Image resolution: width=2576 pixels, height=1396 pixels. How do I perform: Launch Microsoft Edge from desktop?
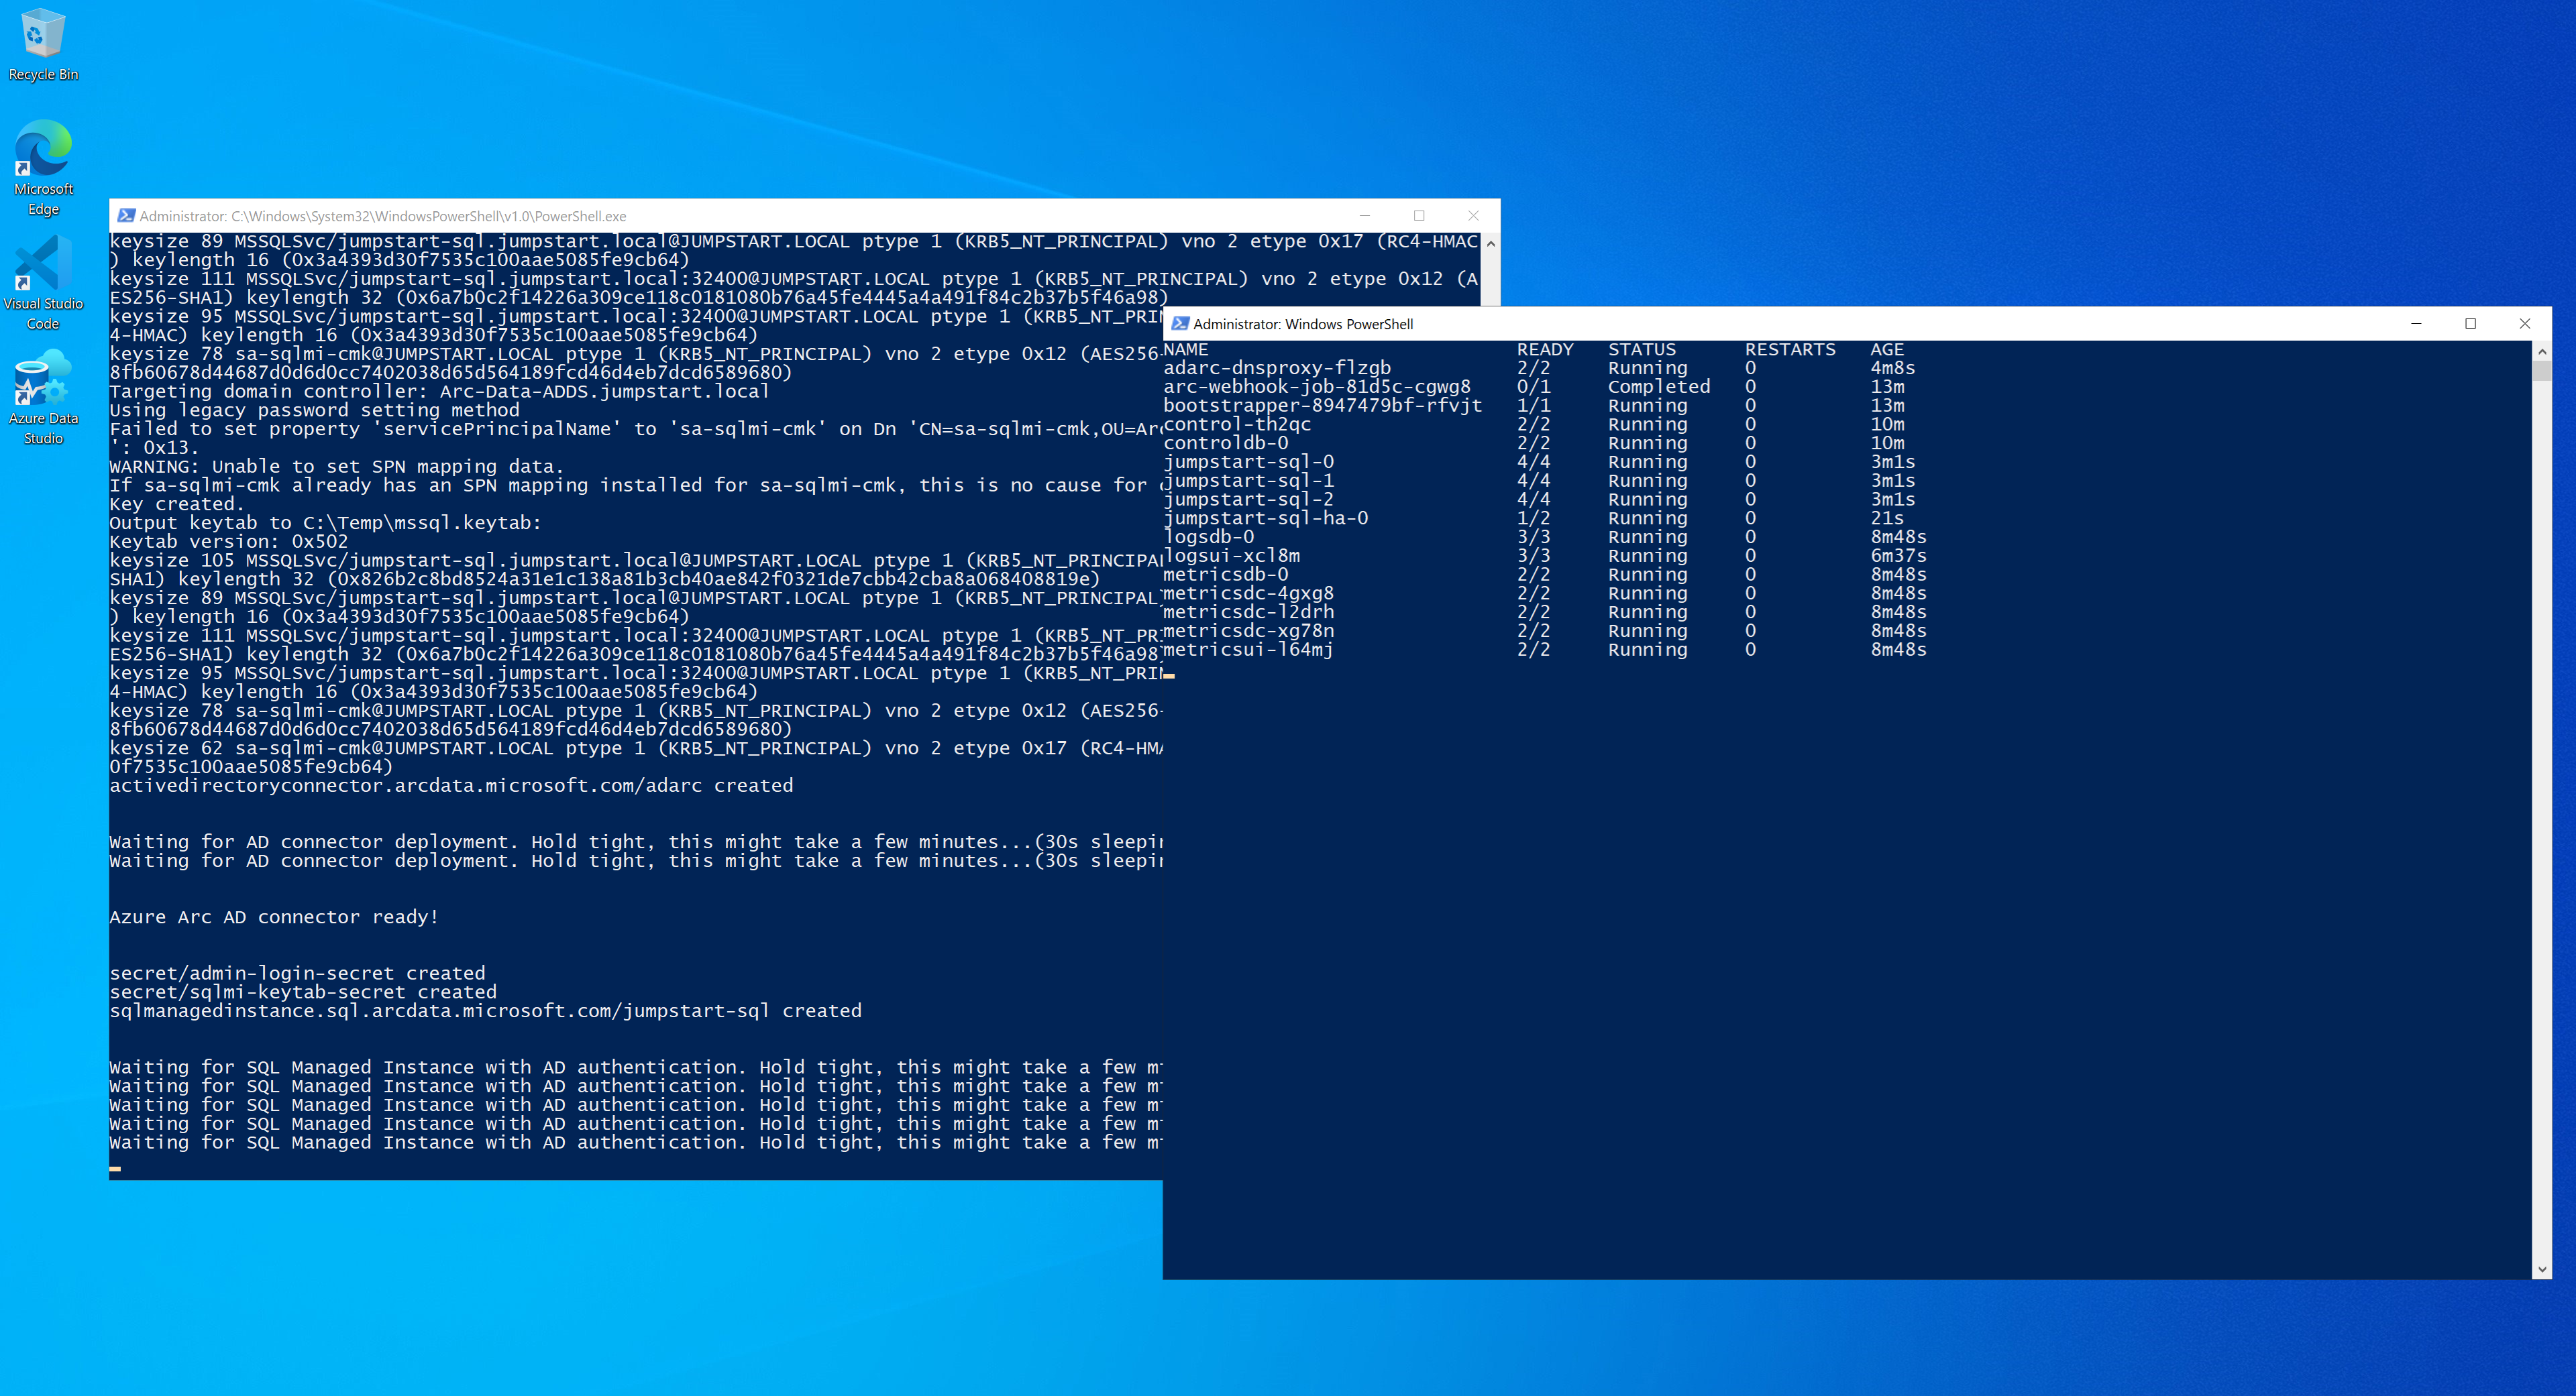point(43,167)
